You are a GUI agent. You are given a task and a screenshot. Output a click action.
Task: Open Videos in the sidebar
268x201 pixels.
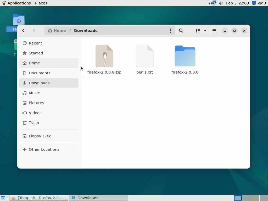[x=49, y=113]
